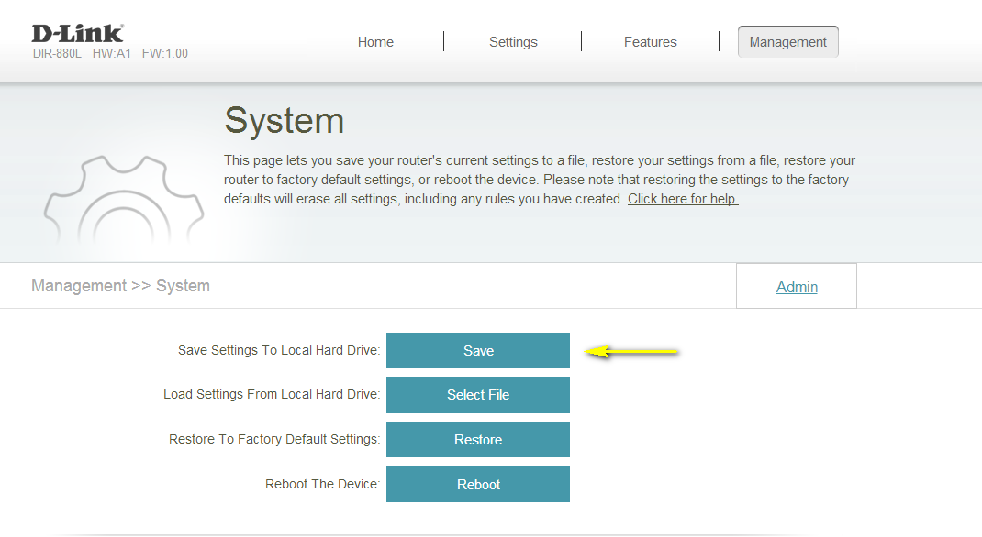The height and width of the screenshot is (537, 982).
Task: Follow the "Click here for help" link
Action: tap(683, 199)
